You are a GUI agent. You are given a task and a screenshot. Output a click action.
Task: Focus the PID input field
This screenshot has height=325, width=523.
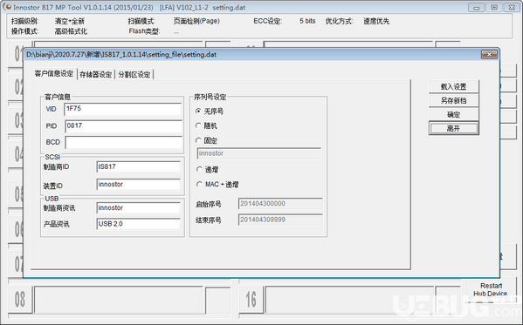click(123, 126)
